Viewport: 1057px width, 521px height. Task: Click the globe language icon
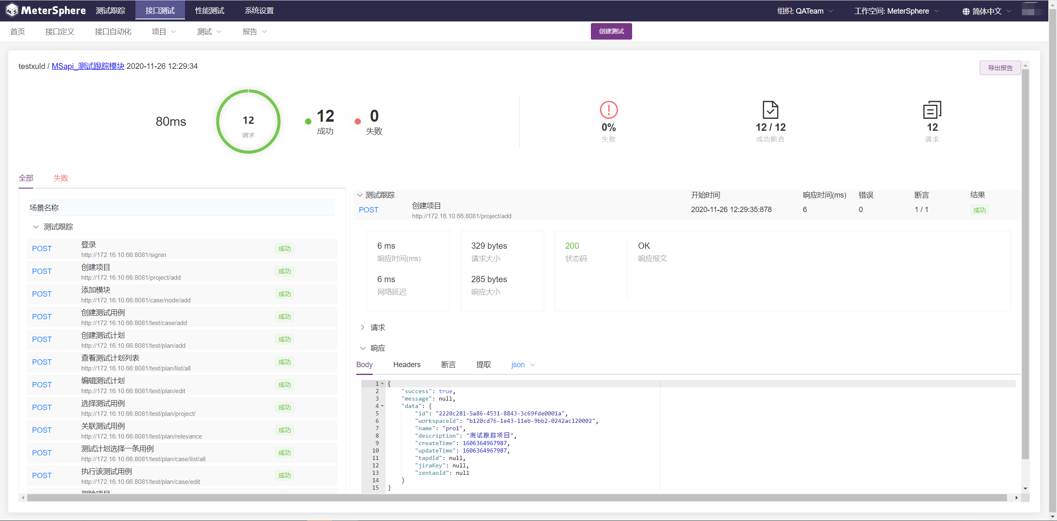click(x=966, y=11)
